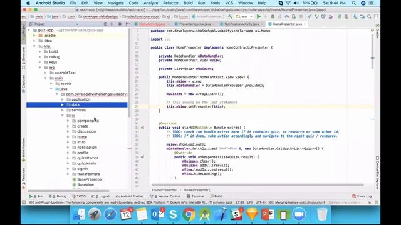Select BasePresenter file in tree
401x225 pixels.
pos(90,179)
